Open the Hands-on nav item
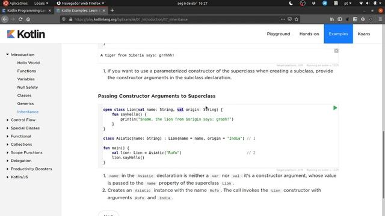This screenshot has height=216, width=385. click(309, 34)
